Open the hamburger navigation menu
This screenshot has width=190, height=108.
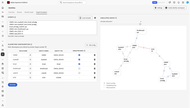pyautogui.click(x=3, y=3)
